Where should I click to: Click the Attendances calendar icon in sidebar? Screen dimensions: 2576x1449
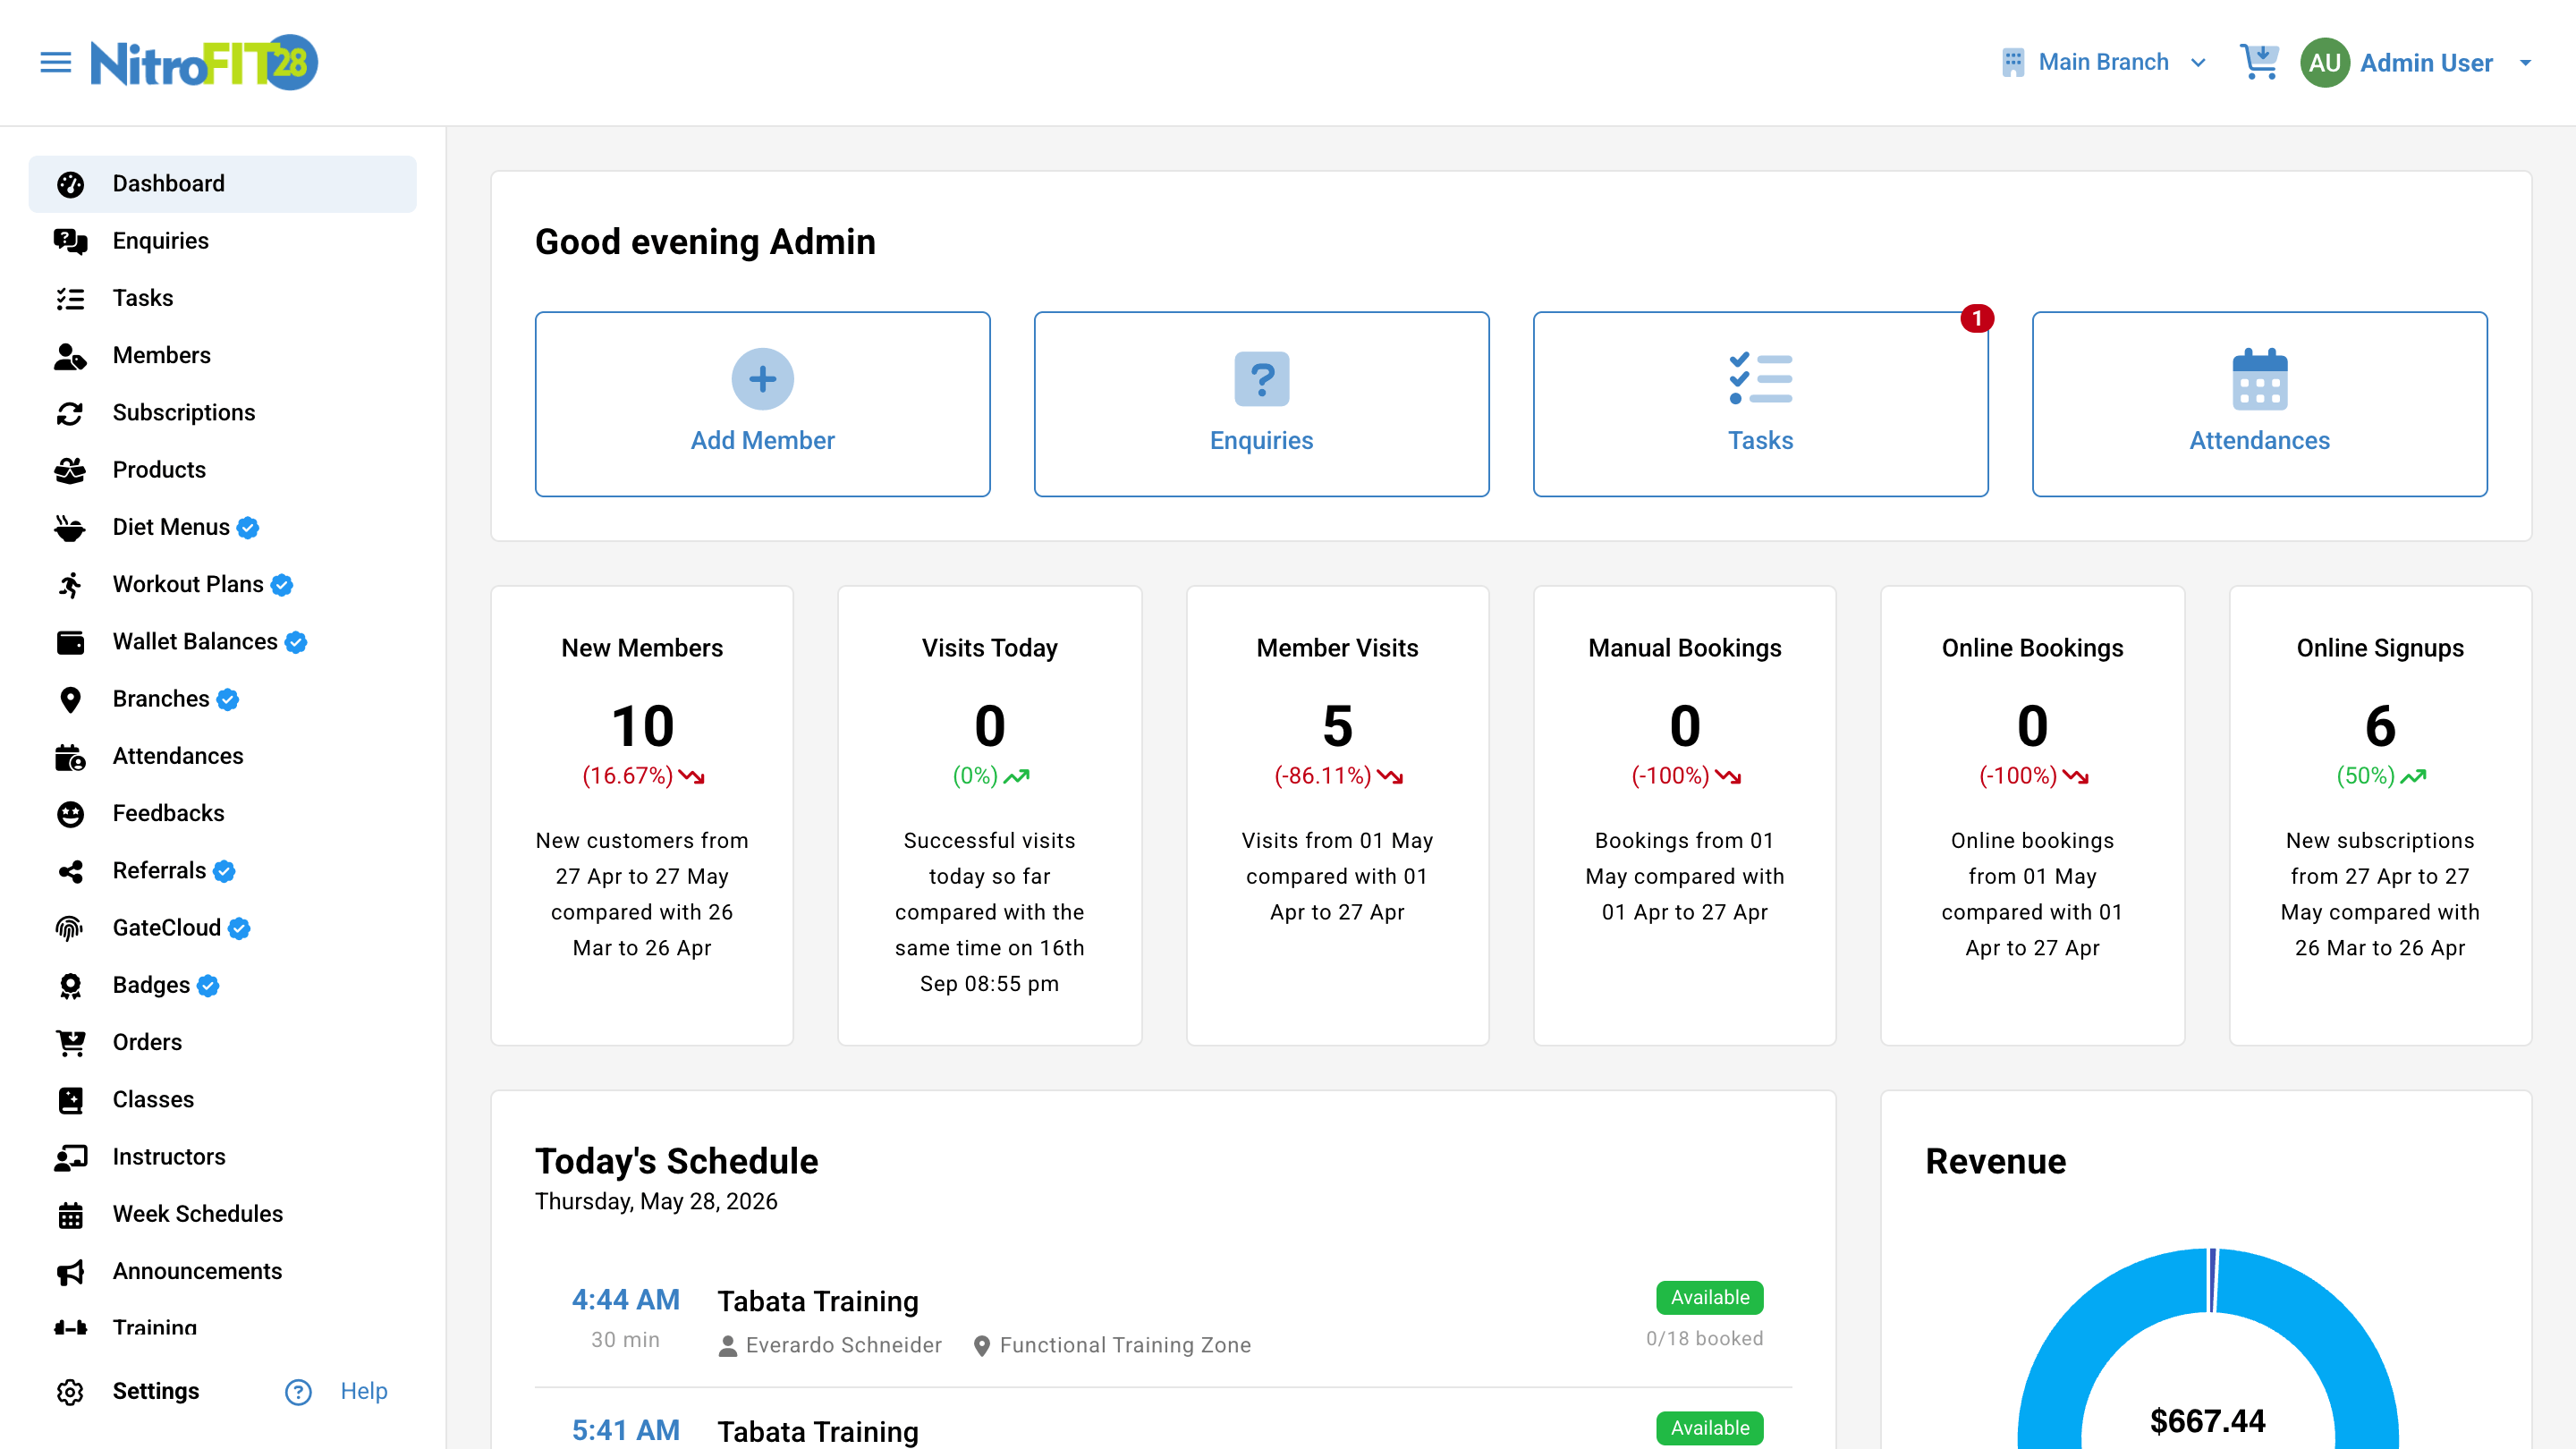(x=70, y=757)
